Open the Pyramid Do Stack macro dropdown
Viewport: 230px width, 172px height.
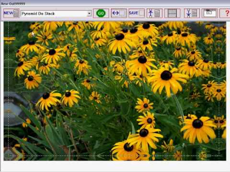coord(89,13)
